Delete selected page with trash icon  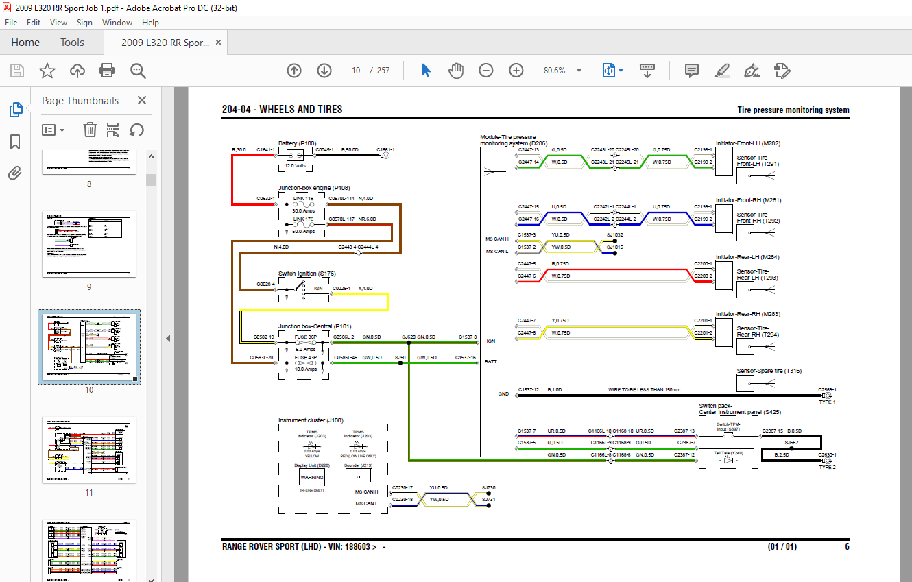(x=90, y=130)
